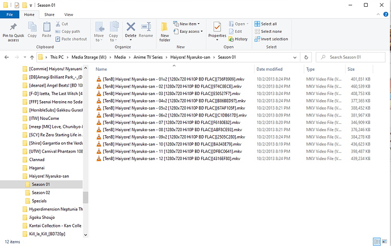Open the Easy access dropdown
This screenshot has width=391, height=246.
coord(188,32)
